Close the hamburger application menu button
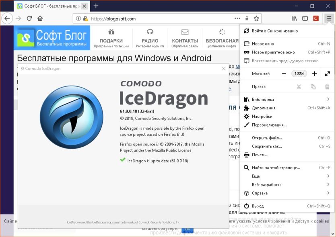The width and height of the screenshot is (336, 237). coord(329,18)
